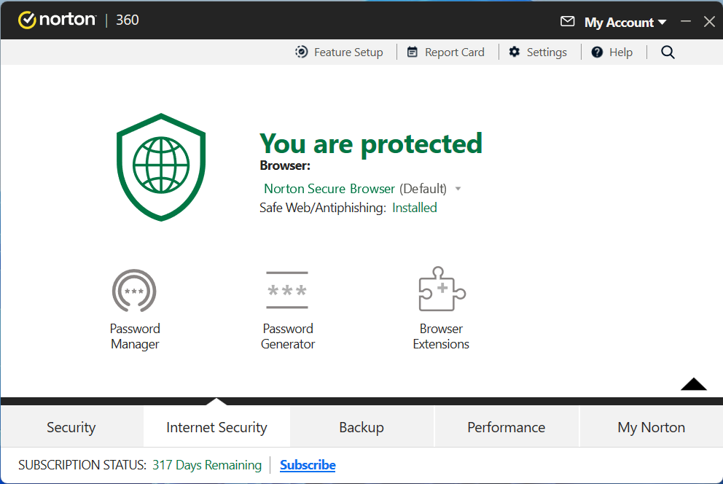
Task: Open the Performance tab
Action: click(507, 426)
